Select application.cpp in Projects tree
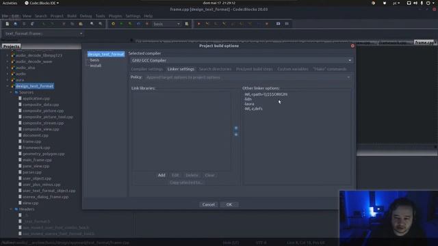The image size is (438, 246). 36,98
